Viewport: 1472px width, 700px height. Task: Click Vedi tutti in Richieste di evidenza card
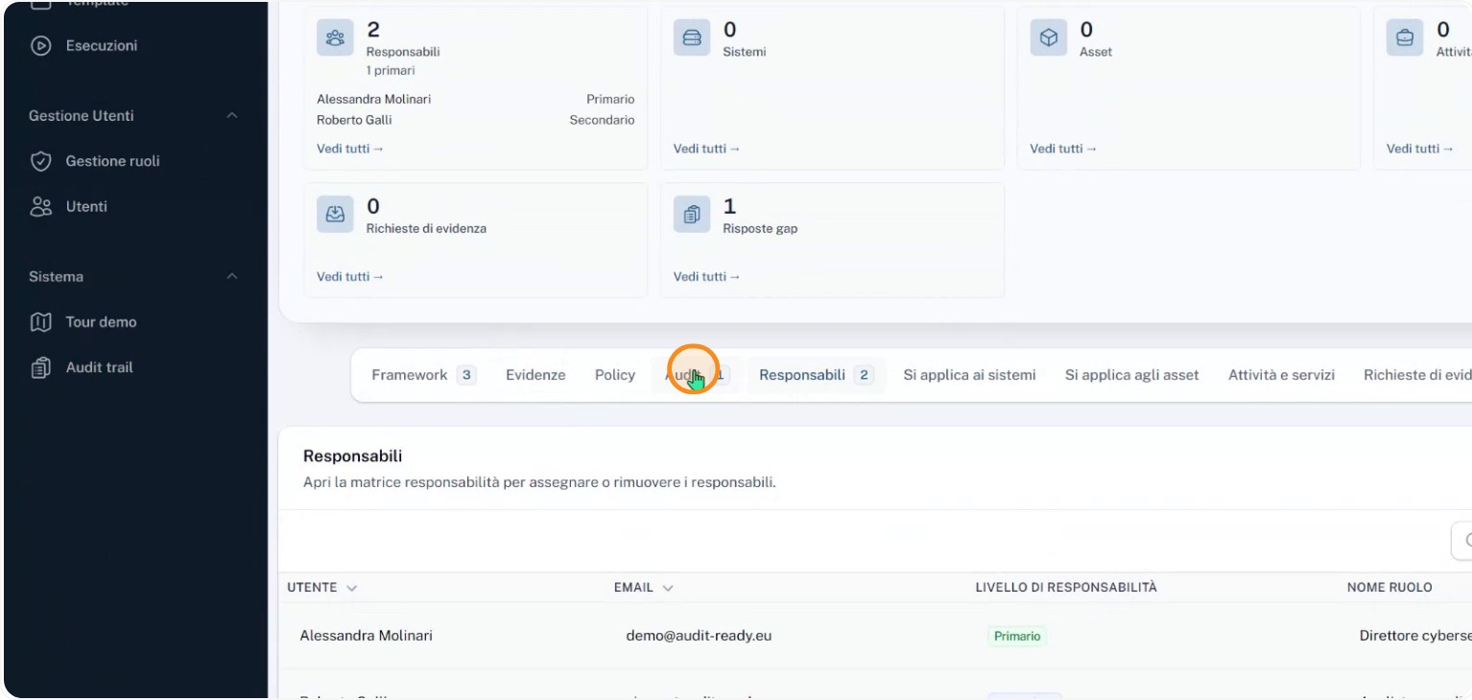click(350, 276)
